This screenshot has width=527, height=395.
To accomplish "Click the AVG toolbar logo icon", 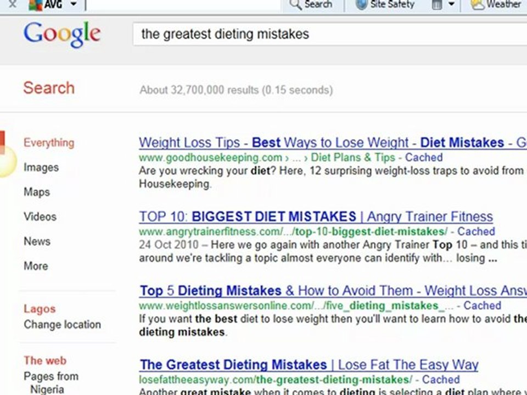I will coord(35,4).
